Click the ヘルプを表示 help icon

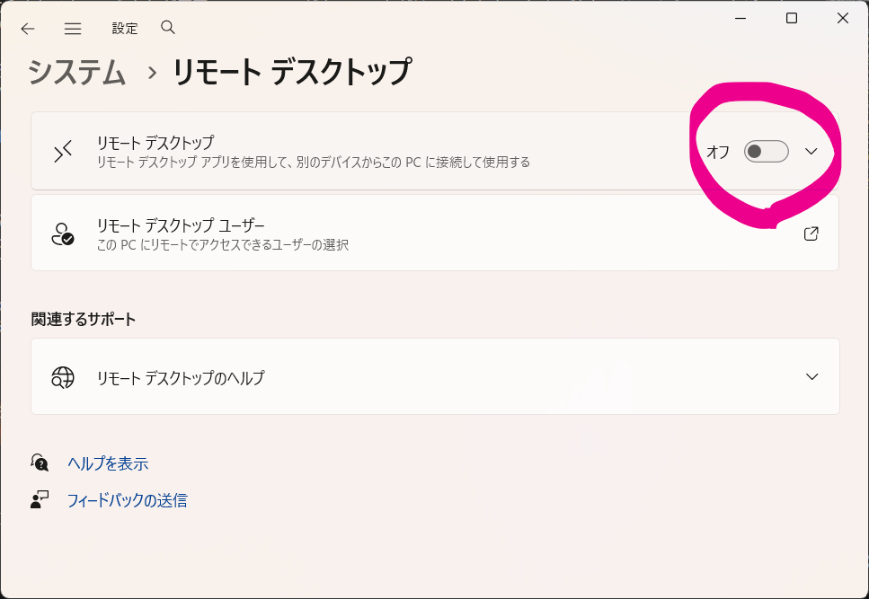[x=40, y=463]
